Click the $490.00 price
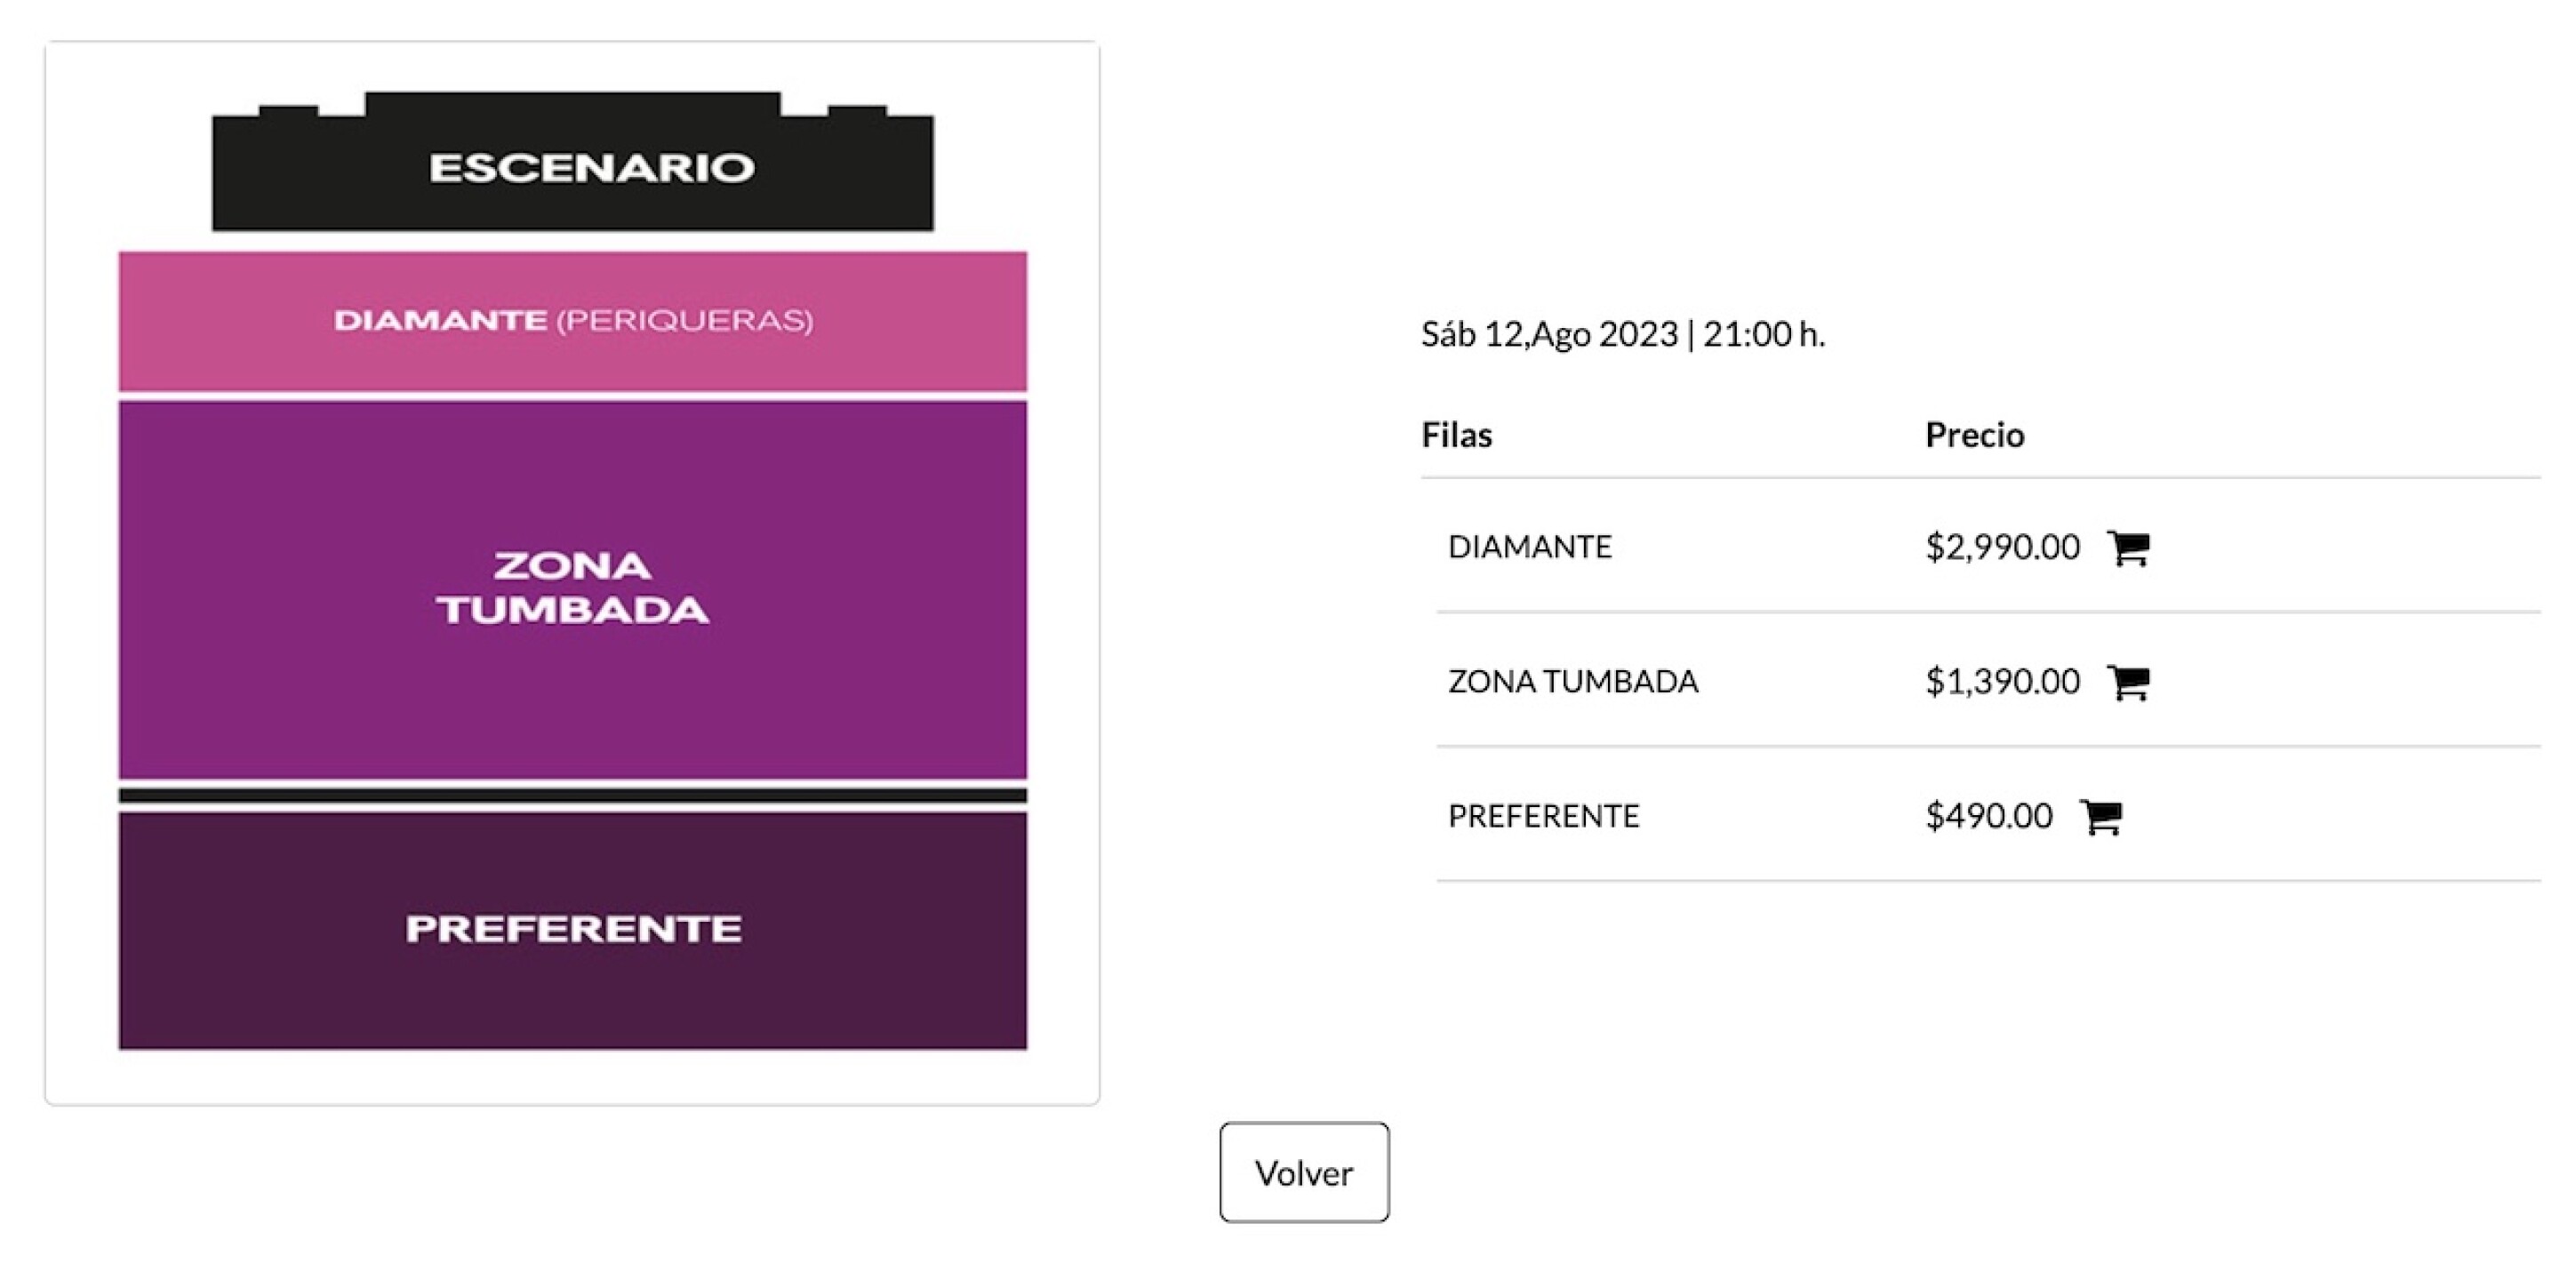Image resolution: width=2576 pixels, height=1280 pixels. point(1988,816)
